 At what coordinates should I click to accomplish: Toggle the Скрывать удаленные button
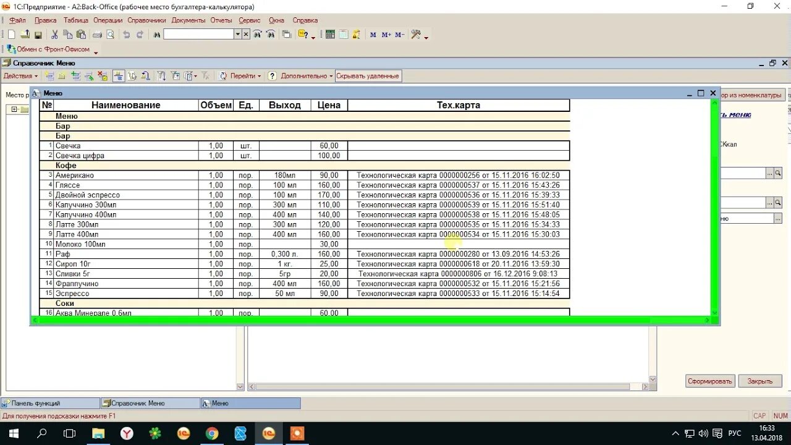point(368,76)
